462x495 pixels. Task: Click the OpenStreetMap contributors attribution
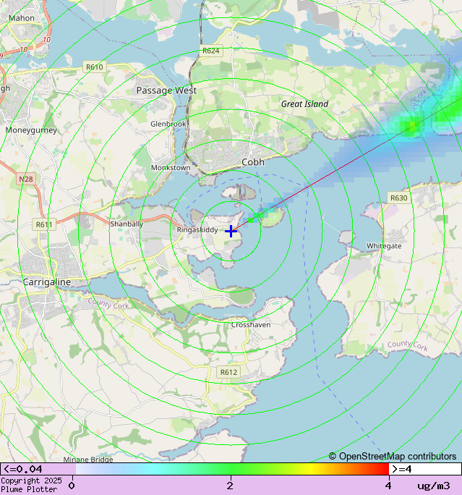393,457
